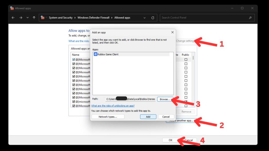The height and width of the screenshot is (151, 269).
Task: Click the magnifier icon in Search Control Panel
Action: pyautogui.click(x=250, y=18)
